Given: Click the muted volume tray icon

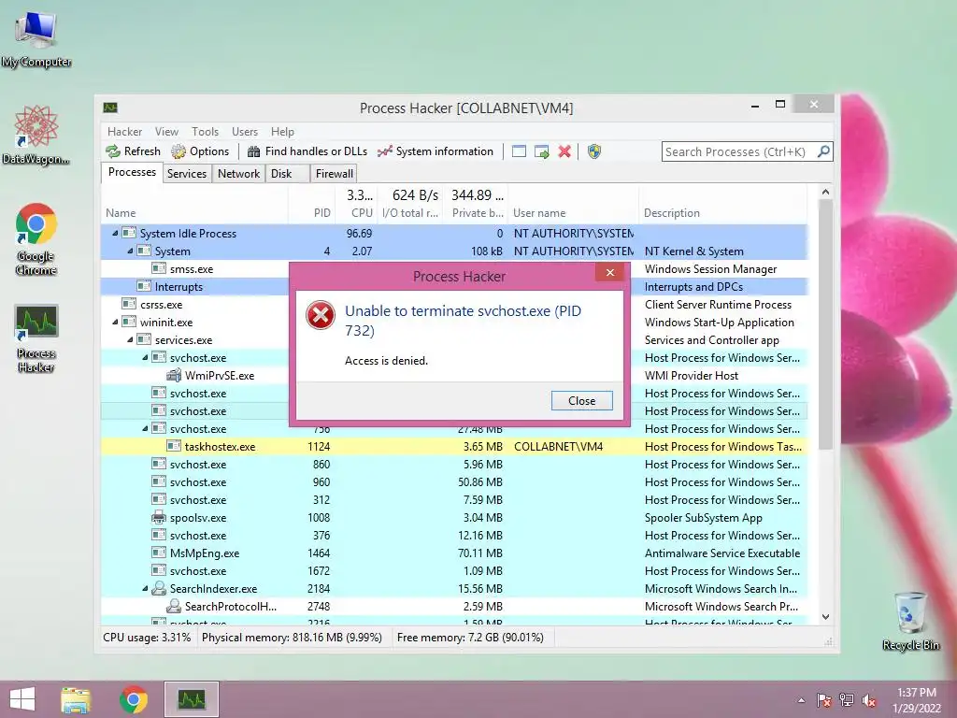Looking at the screenshot, I should pyautogui.click(x=869, y=700).
